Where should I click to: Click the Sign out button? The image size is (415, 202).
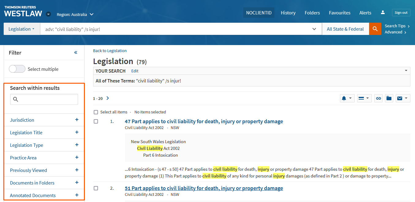click(x=401, y=13)
